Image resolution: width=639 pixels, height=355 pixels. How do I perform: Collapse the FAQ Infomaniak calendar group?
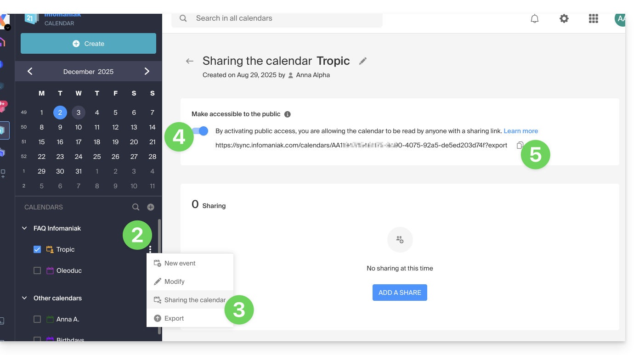[25, 228]
